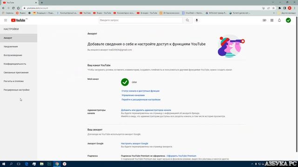Screen dimensions: 298x167
Task: Open the YouTube apps grid icon
Action: coord(272,20)
